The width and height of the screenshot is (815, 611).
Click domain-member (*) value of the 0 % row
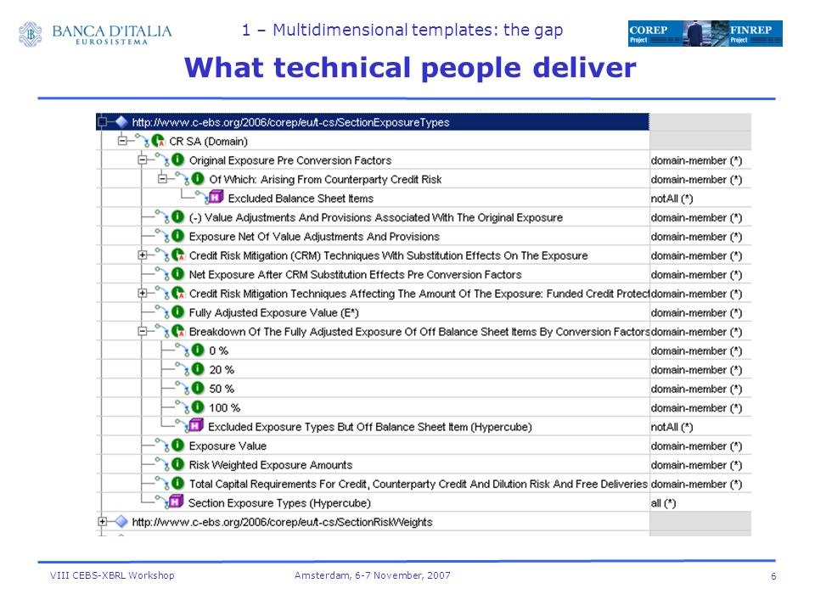click(696, 350)
